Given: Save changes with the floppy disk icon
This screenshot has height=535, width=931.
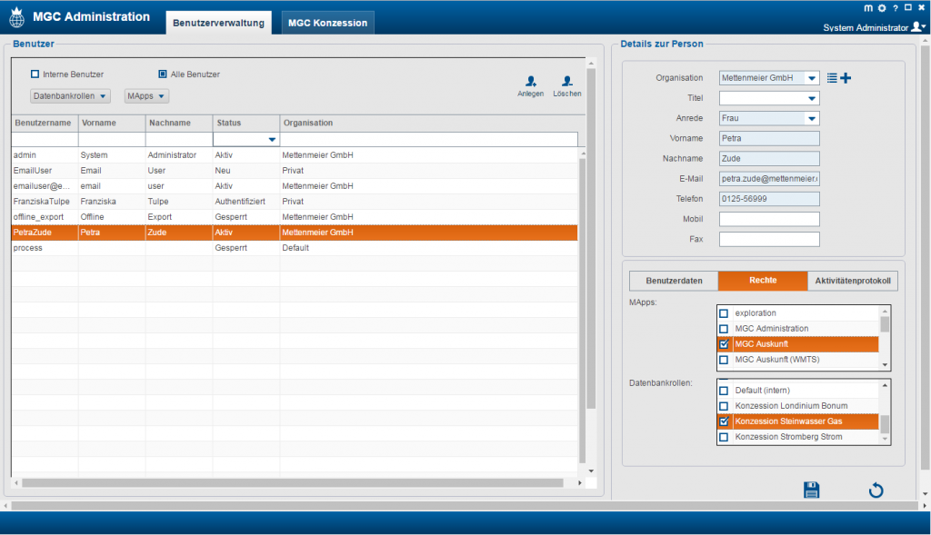Looking at the screenshot, I should coord(811,490).
